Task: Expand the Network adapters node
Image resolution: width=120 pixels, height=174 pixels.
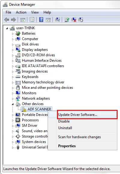Action: point(13,99)
